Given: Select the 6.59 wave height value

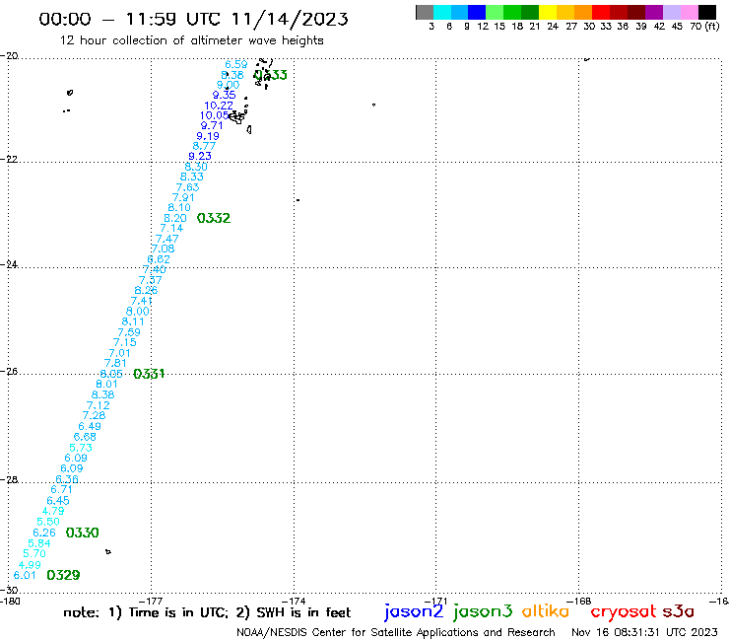Looking at the screenshot, I should tap(236, 64).
